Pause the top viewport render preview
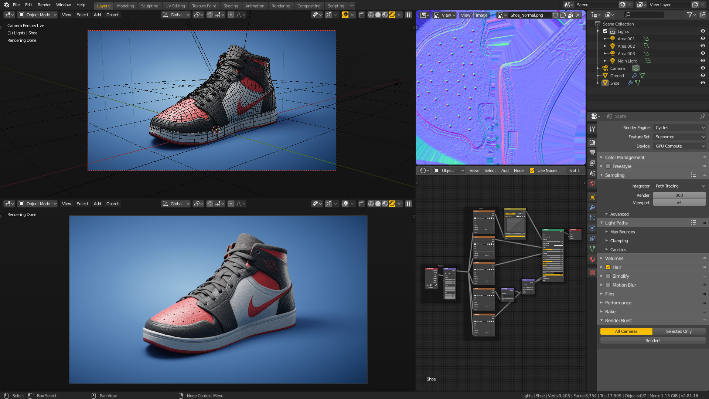 (x=409, y=15)
